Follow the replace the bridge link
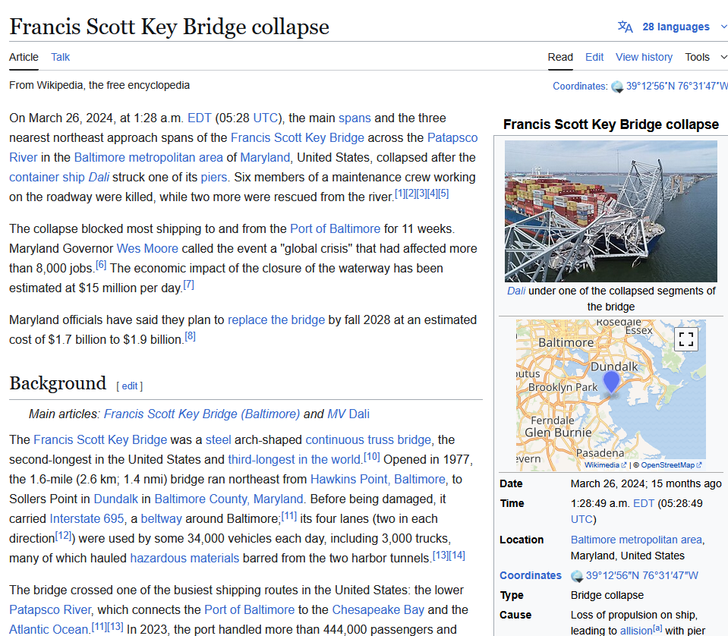728x636 pixels. coord(276,320)
